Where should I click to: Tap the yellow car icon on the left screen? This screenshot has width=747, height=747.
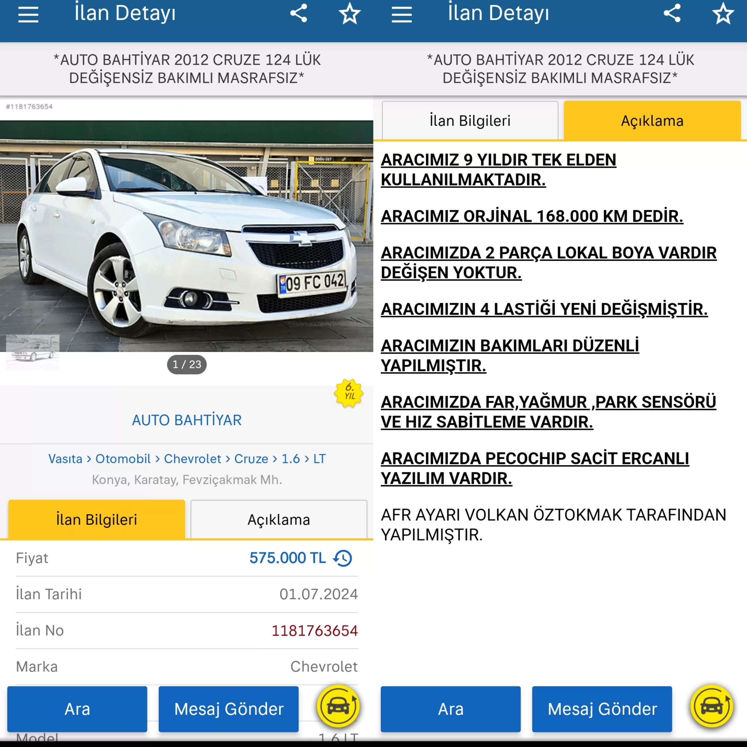pos(338,706)
